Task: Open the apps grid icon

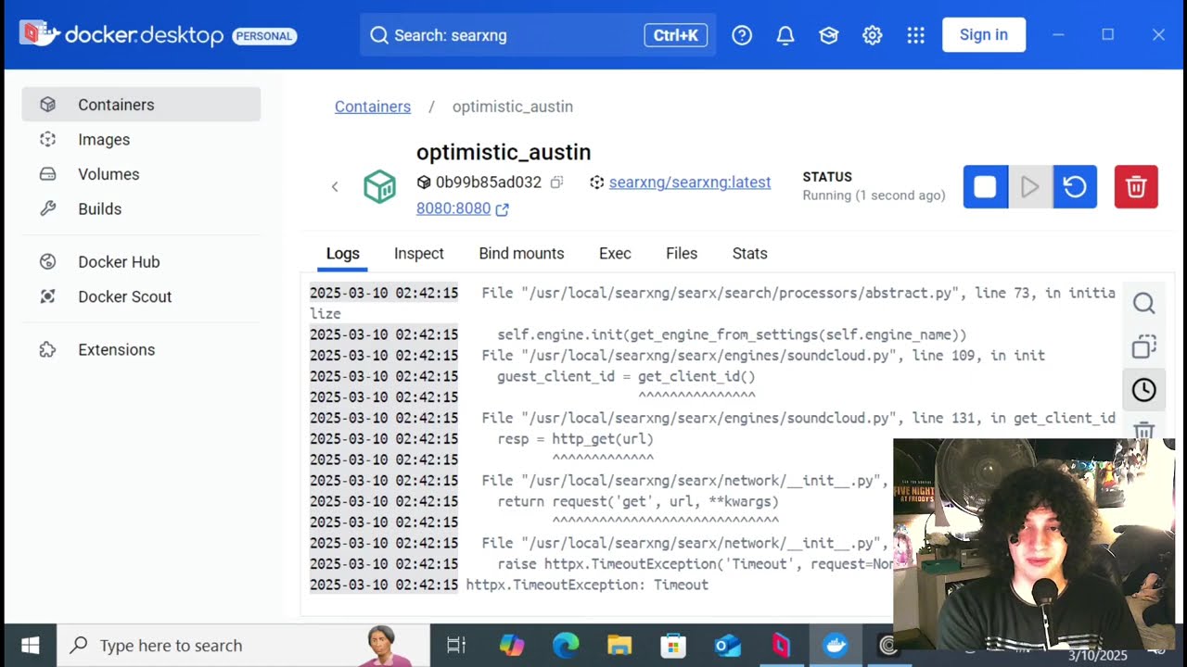Action: tap(916, 35)
